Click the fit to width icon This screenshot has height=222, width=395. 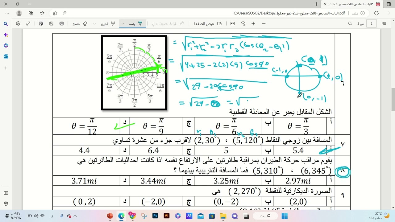[x=233, y=23]
